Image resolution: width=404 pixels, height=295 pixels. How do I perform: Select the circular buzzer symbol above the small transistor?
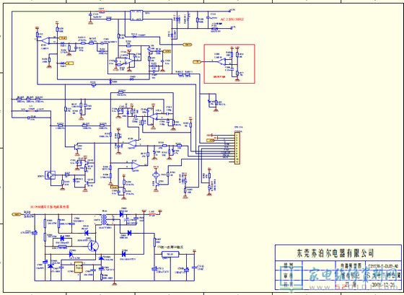click(x=155, y=175)
